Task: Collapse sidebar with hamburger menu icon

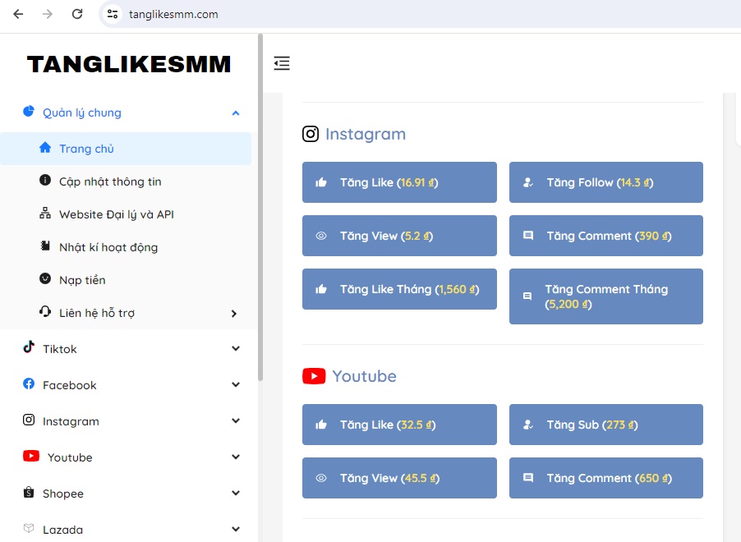Action: click(282, 63)
